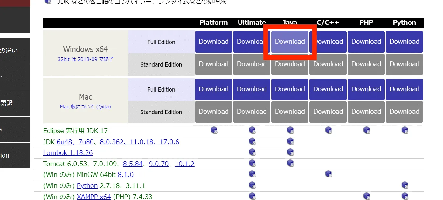The height and width of the screenshot is (200, 443).
Task: Download Windows x64 Full Edition Java
Action: (290, 42)
